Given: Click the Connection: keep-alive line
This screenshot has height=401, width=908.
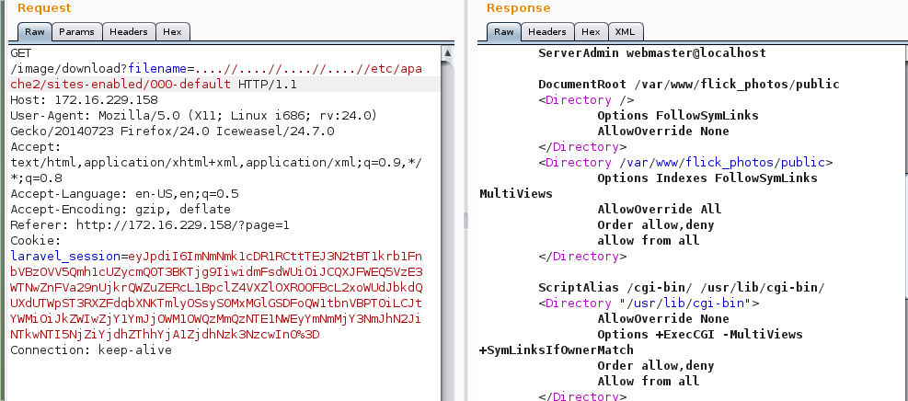Looking at the screenshot, I should click(x=91, y=350).
